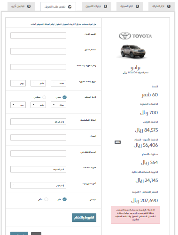
Task: Click the Prado car image
Action: click(x=133, y=51)
